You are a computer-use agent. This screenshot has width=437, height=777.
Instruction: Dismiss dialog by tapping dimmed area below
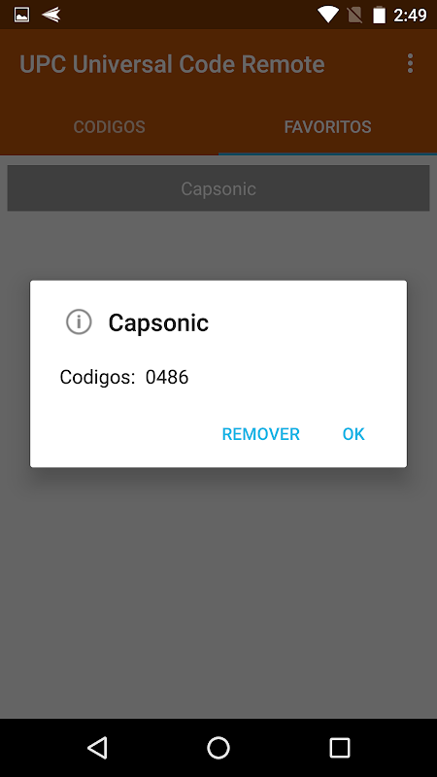(x=218, y=594)
